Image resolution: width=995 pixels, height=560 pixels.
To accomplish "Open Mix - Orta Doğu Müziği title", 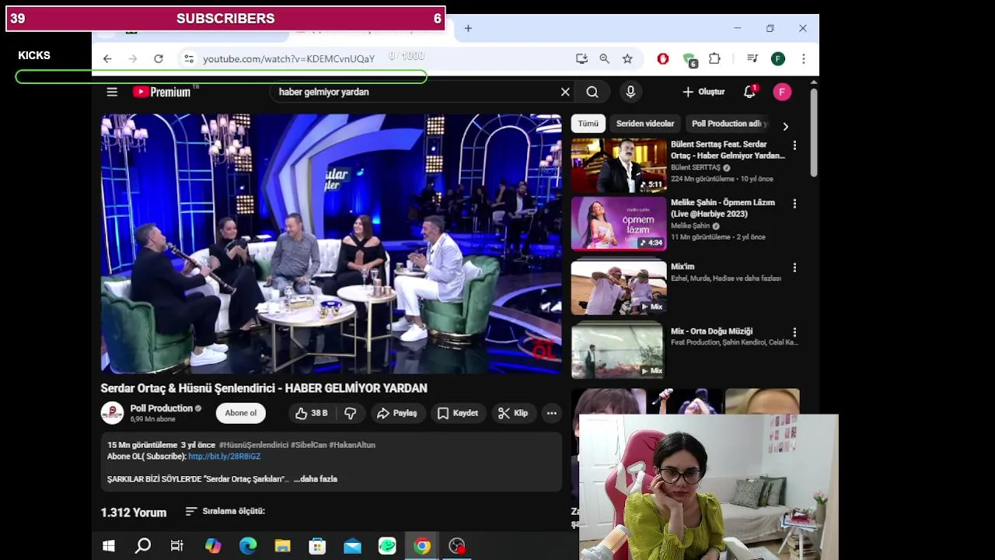I will tap(712, 331).
